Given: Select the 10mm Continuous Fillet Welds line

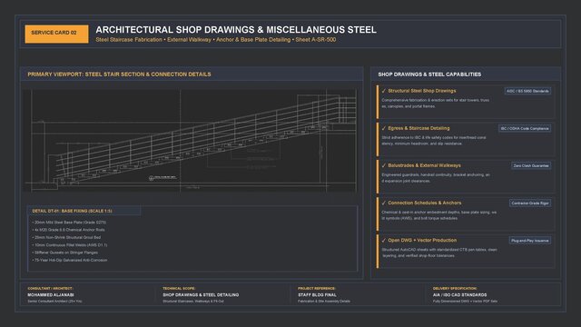Looking at the screenshot, I should 70,245.
